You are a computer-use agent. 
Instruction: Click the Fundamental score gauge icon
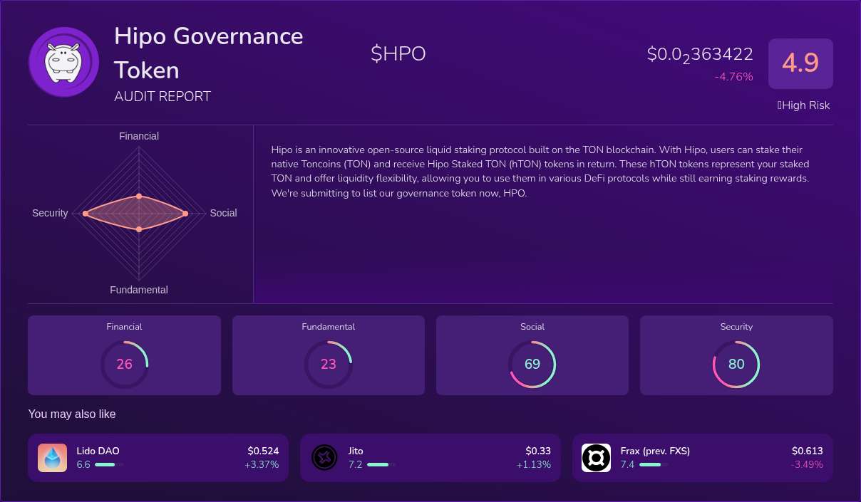pyautogui.click(x=328, y=364)
